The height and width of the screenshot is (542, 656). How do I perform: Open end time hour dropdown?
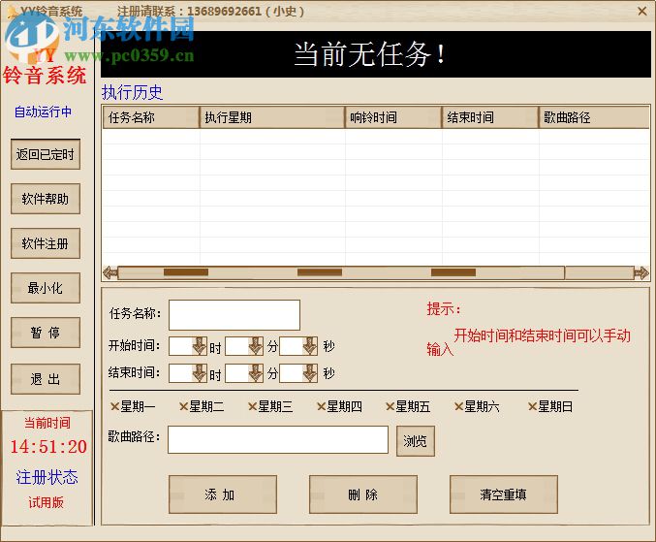tap(200, 373)
